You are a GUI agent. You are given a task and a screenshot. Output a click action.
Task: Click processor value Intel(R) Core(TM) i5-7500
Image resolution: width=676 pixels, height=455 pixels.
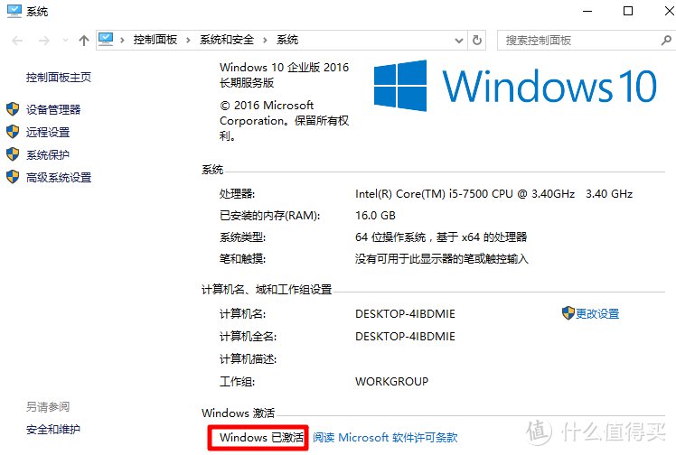click(494, 194)
